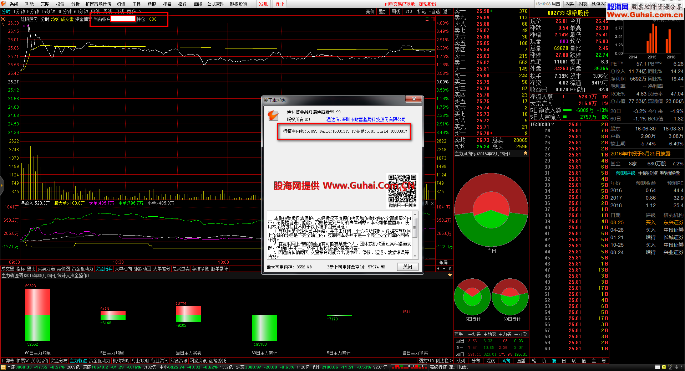This screenshot has height=371, width=685.
Task: Open the 扩展∨ dropdown in bottom tabs
Action: 22,361
